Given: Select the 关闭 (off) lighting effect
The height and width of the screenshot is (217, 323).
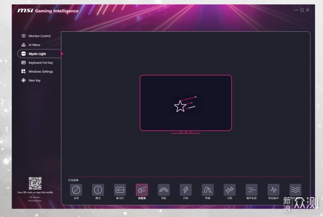Looking at the screenshot, I should coord(76,190).
